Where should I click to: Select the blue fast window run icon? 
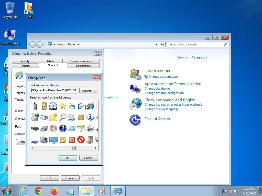point(72,129)
